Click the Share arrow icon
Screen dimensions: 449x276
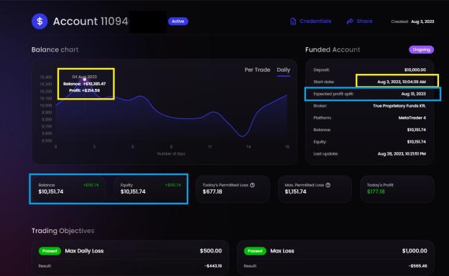pyautogui.click(x=350, y=22)
